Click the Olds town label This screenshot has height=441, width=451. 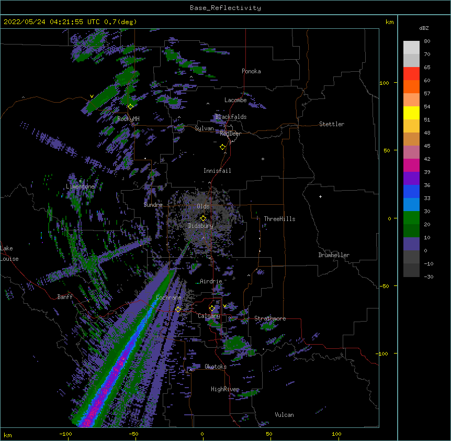pos(203,206)
